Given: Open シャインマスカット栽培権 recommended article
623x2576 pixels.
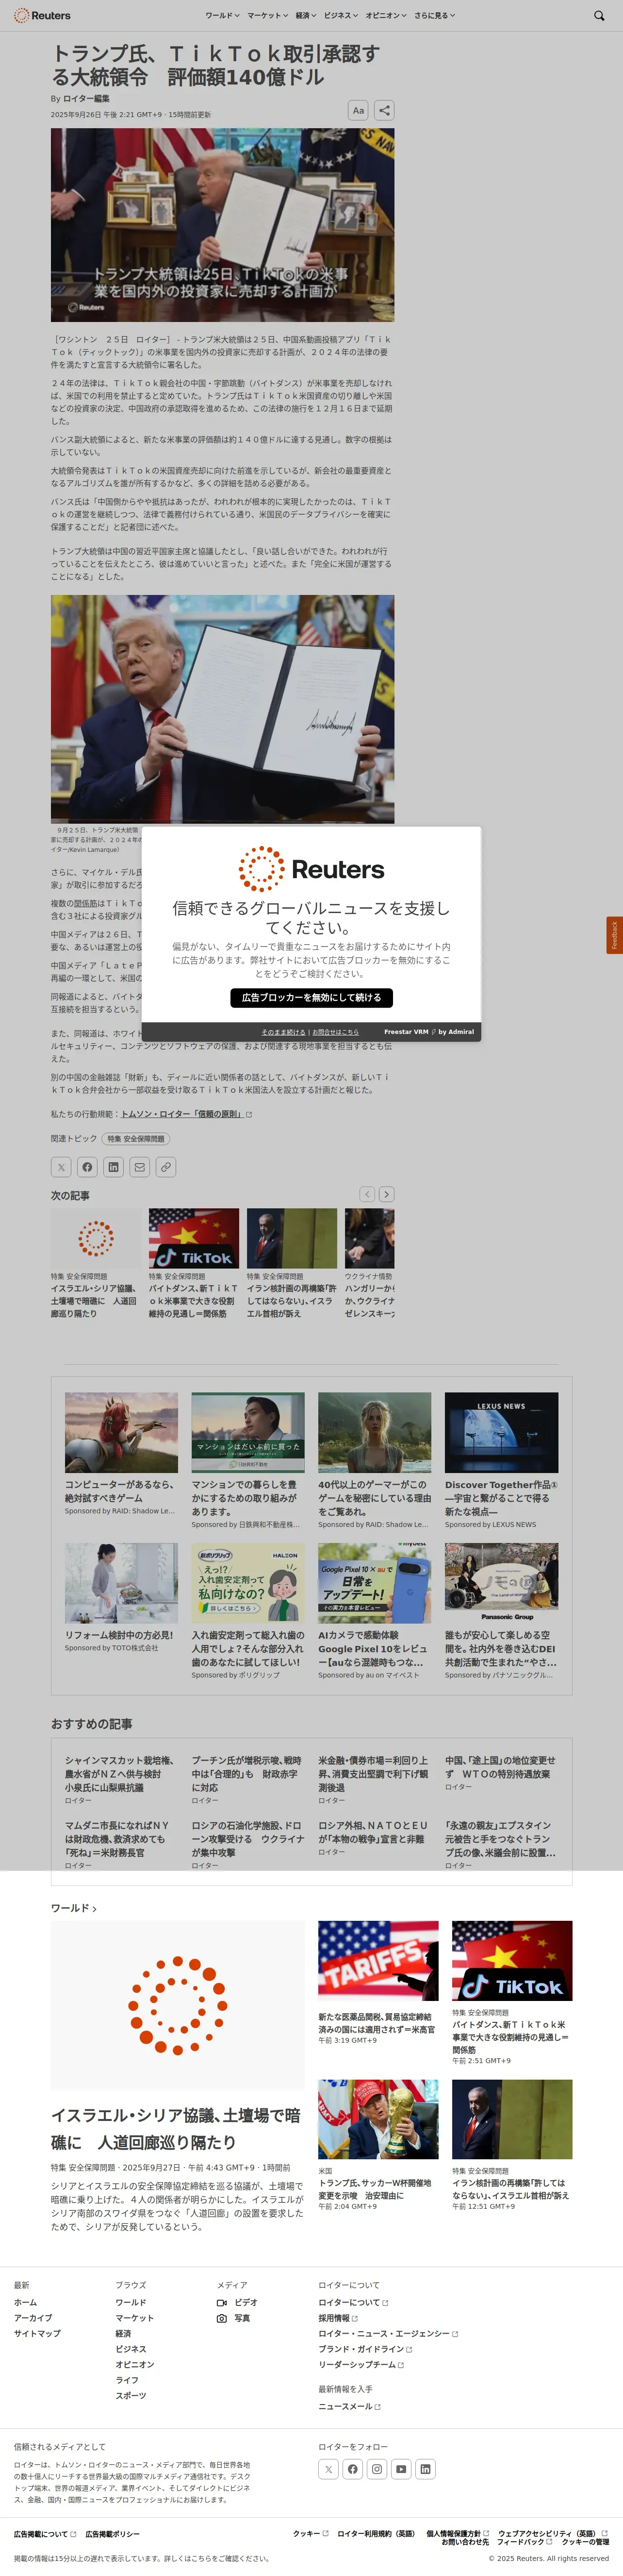Looking at the screenshot, I should point(119,1773).
